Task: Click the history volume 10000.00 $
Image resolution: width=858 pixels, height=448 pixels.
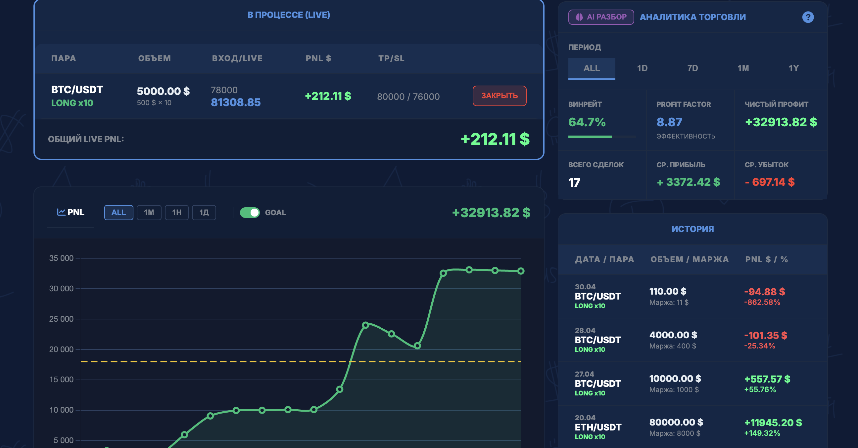Action: 675,379
